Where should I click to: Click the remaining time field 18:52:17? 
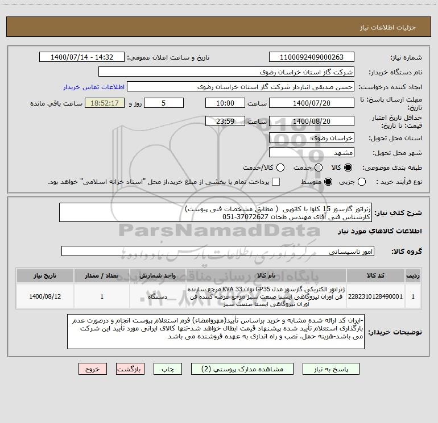pyautogui.click(x=105, y=103)
